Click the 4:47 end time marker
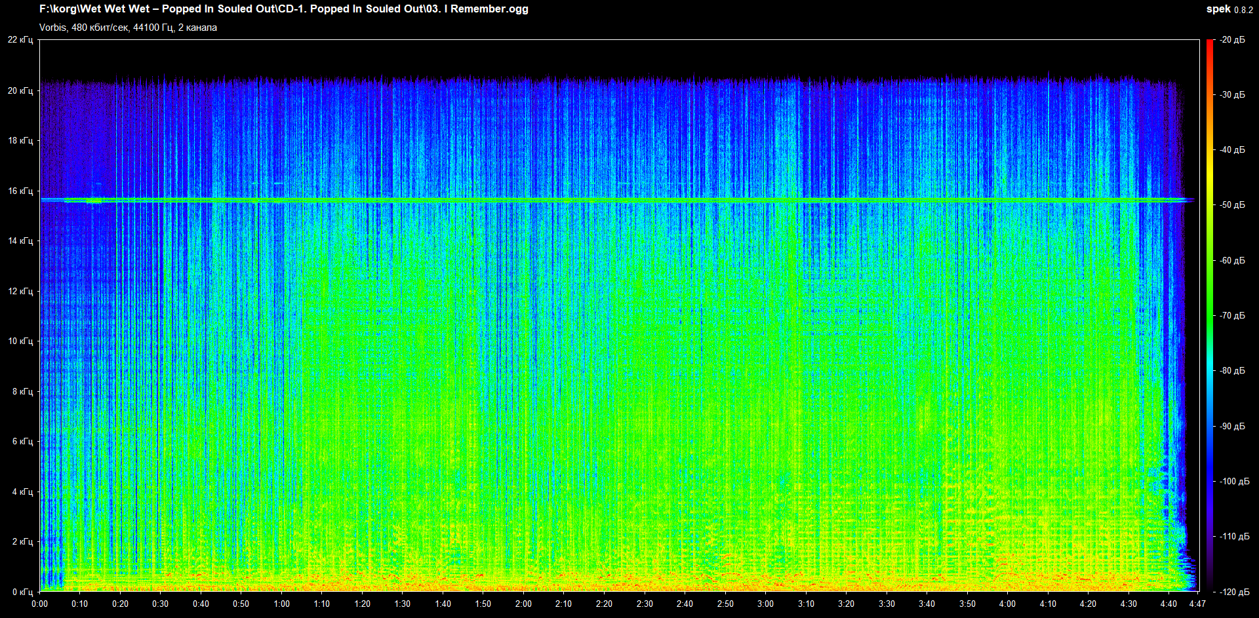Viewport: 1259px width, 618px height. click(1197, 604)
